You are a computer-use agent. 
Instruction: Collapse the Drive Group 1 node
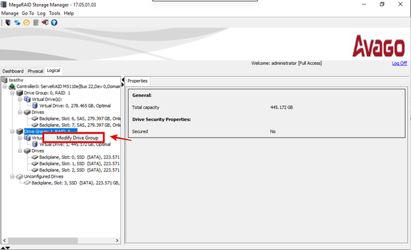[13, 132]
